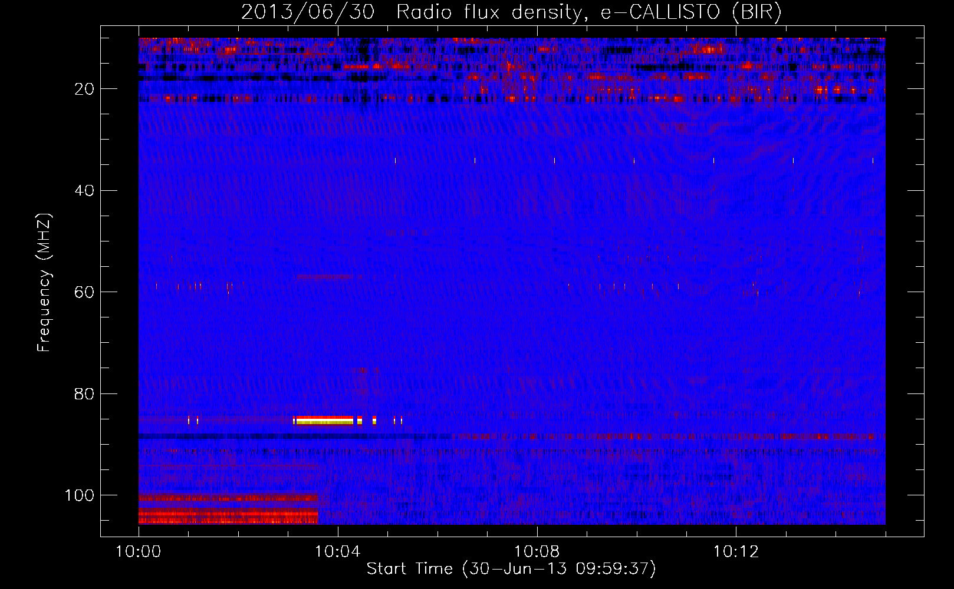
Task: Click the 60 tick label on the frequency axis
Action: pyautogui.click(x=85, y=292)
